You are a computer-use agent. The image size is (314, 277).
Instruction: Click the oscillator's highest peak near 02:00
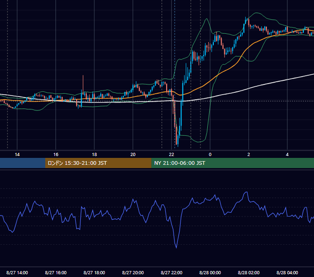[247, 192]
